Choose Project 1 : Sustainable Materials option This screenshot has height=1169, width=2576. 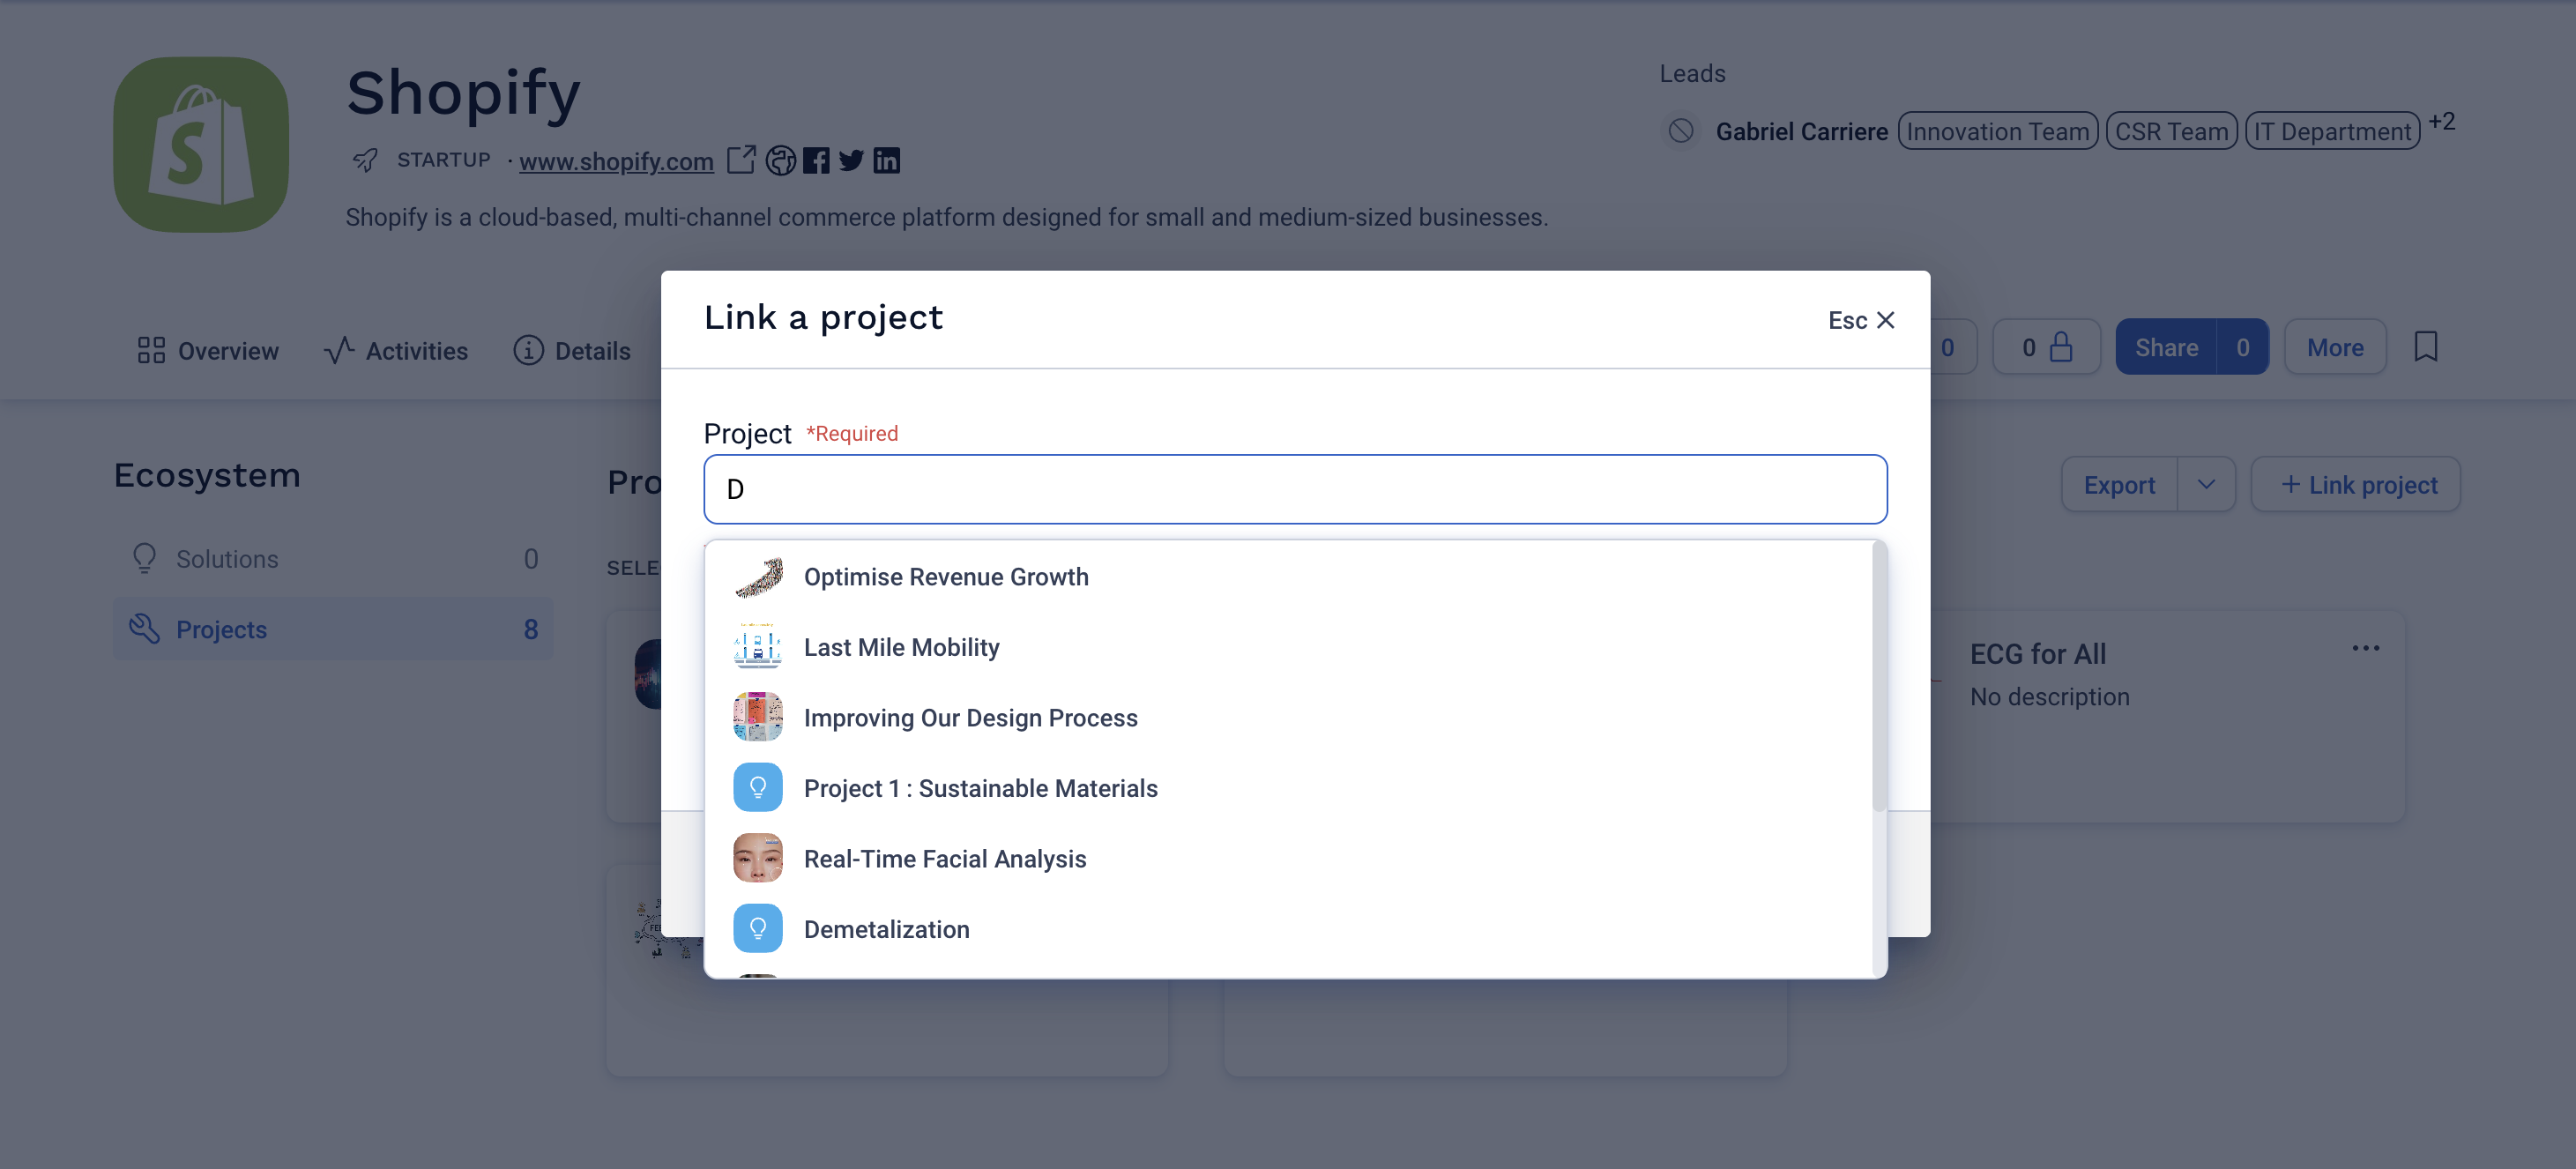[1289, 788]
